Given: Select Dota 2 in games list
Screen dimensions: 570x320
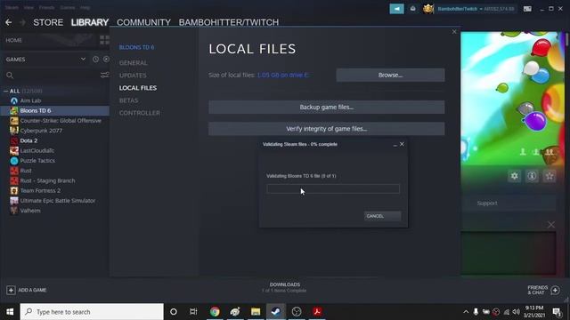Looking at the screenshot, I should tap(28, 140).
